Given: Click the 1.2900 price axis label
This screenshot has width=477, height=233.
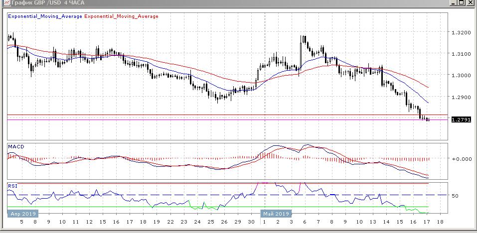Looking at the screenshot, I should tap(460, 97).
